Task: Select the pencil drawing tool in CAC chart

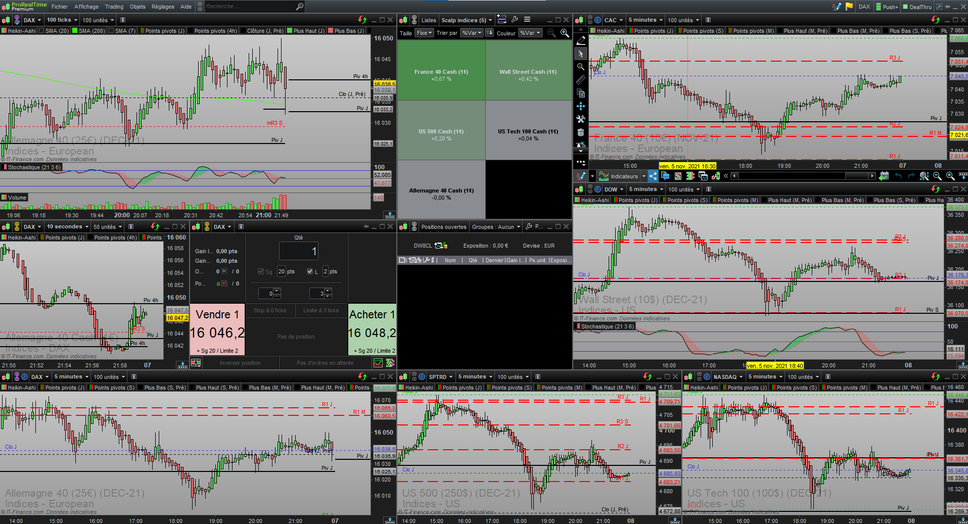Action: coord(581,40)
